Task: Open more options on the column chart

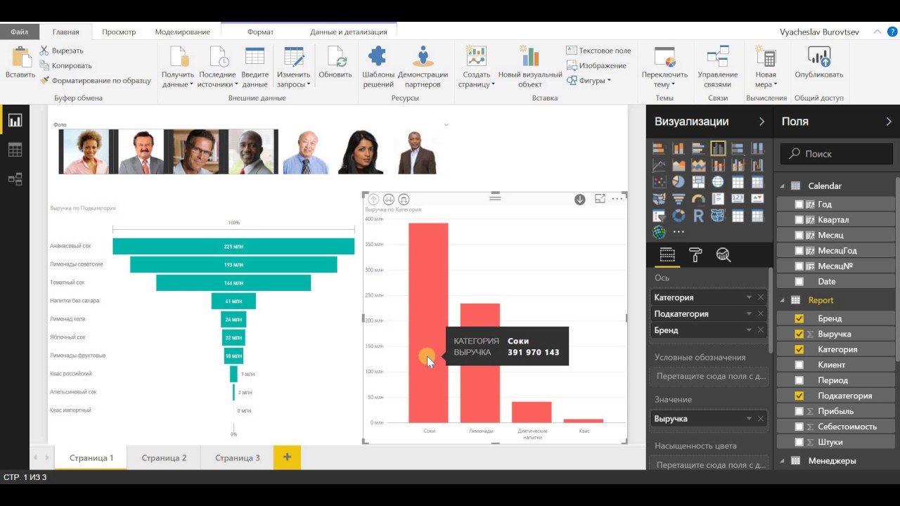Action: pos(617,199)
